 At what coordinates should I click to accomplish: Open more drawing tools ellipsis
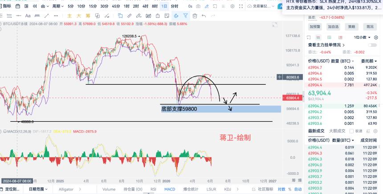click(56, 16)
